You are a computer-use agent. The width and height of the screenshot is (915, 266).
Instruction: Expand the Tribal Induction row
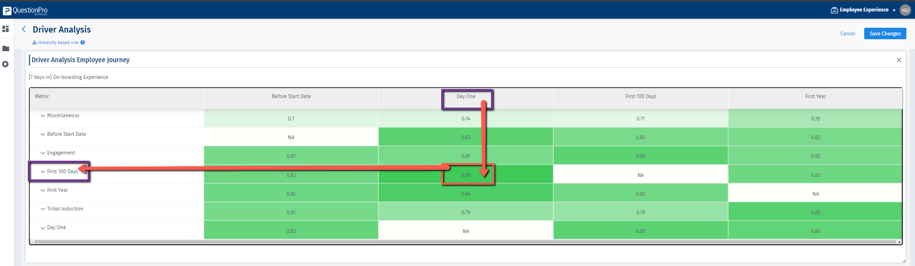pos(43,209)
